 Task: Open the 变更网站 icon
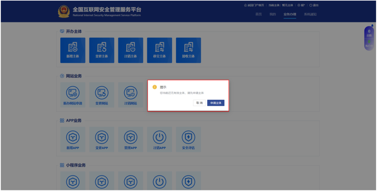102,95
